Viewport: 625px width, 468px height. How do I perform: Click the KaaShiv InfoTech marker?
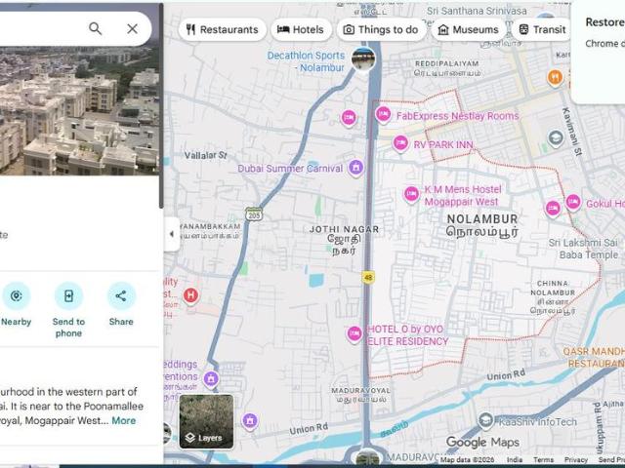point(485,421)
